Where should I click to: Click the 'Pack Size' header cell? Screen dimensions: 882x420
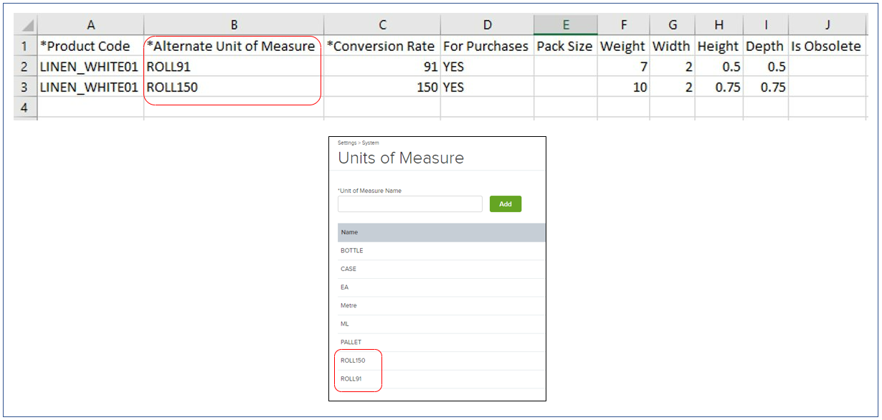pos(566,46)
